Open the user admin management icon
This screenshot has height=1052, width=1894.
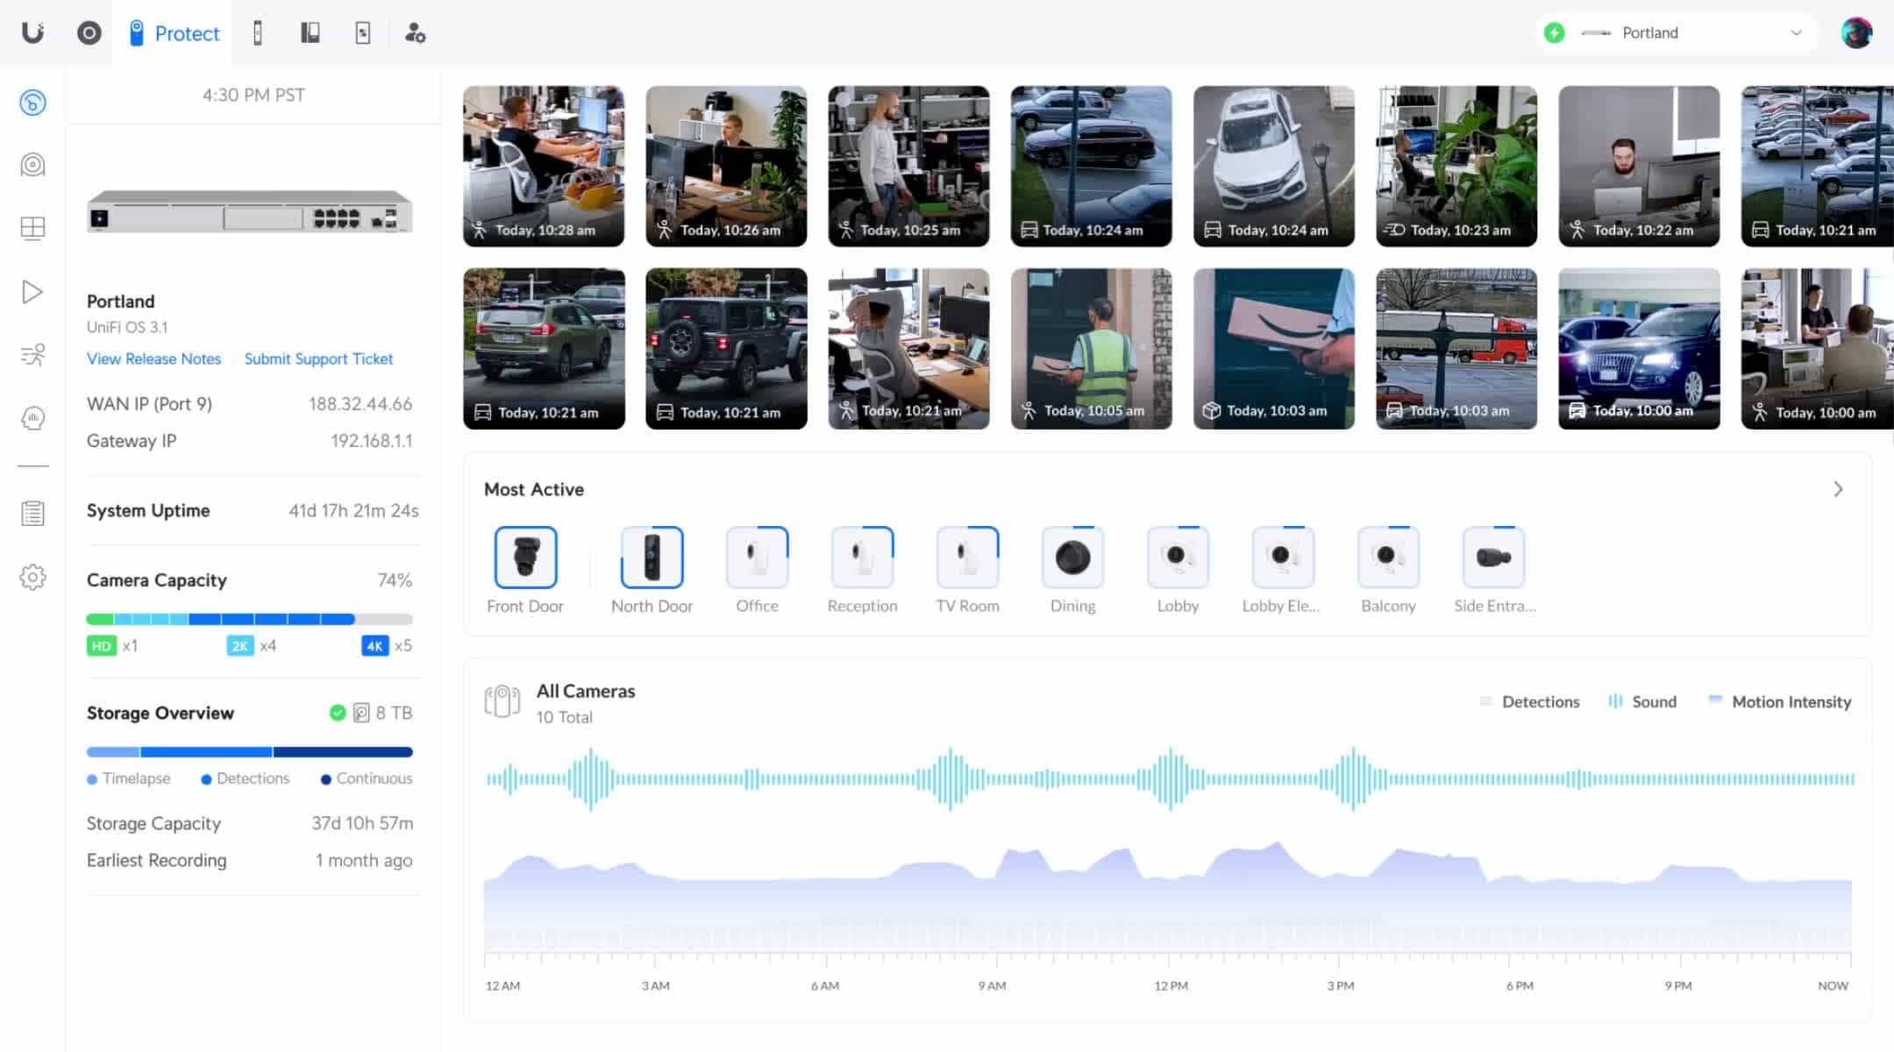click(x=416, y=32)
